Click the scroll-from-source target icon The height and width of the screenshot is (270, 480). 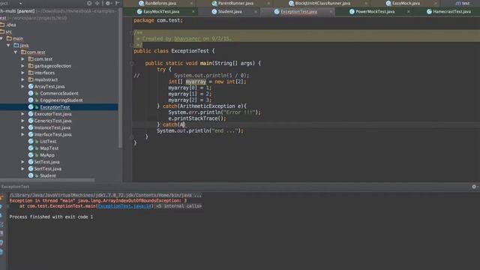pyautogui.click(x=89, y=3)
